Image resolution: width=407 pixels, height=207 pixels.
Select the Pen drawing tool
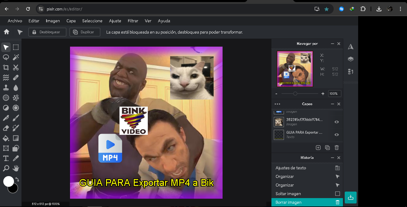click(6, 118)
